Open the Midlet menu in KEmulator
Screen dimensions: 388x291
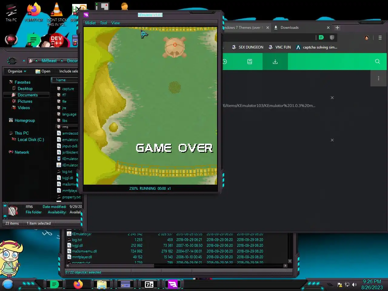tap(90, 23)
